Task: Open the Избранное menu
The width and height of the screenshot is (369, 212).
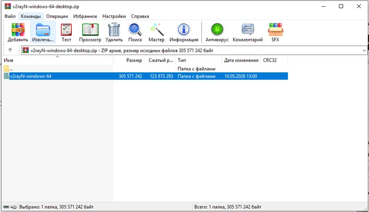Action: point(85,16)
